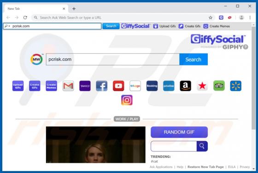Viewport: 258px width, 173px height.
Task: Close the New Tab tab
Action: coord(64,9)
